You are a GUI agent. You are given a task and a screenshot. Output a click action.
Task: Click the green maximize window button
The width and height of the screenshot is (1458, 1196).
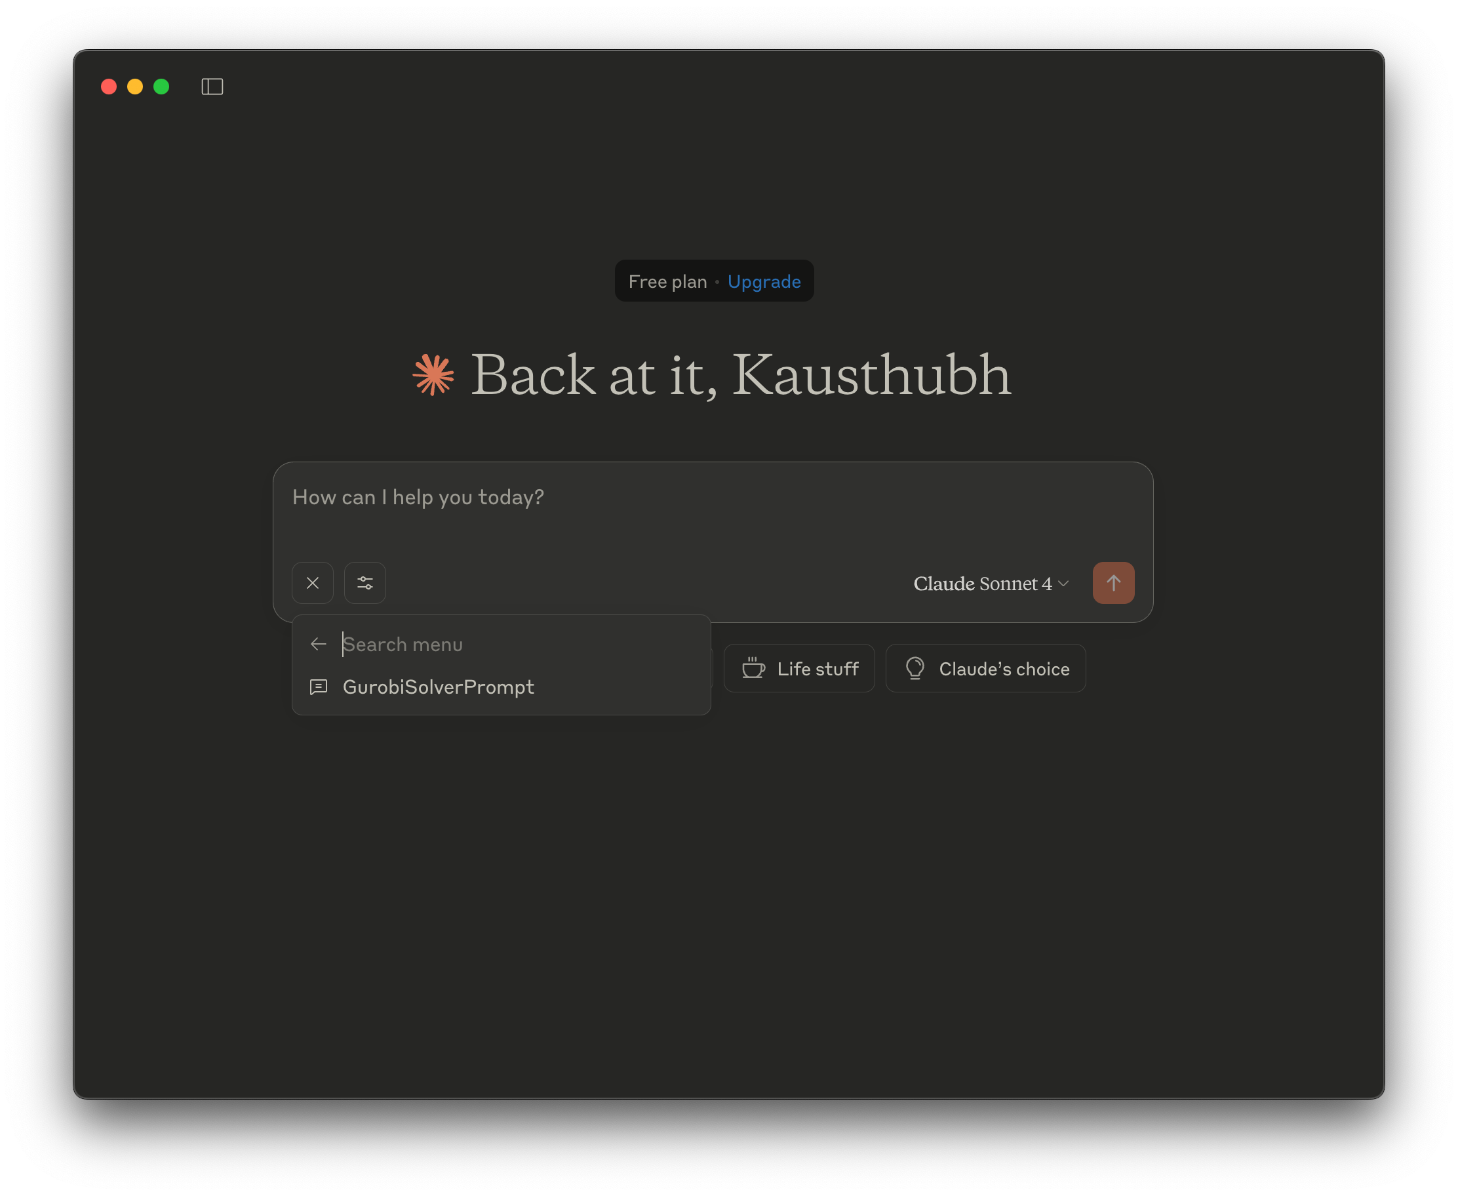[x=161, y=87]
